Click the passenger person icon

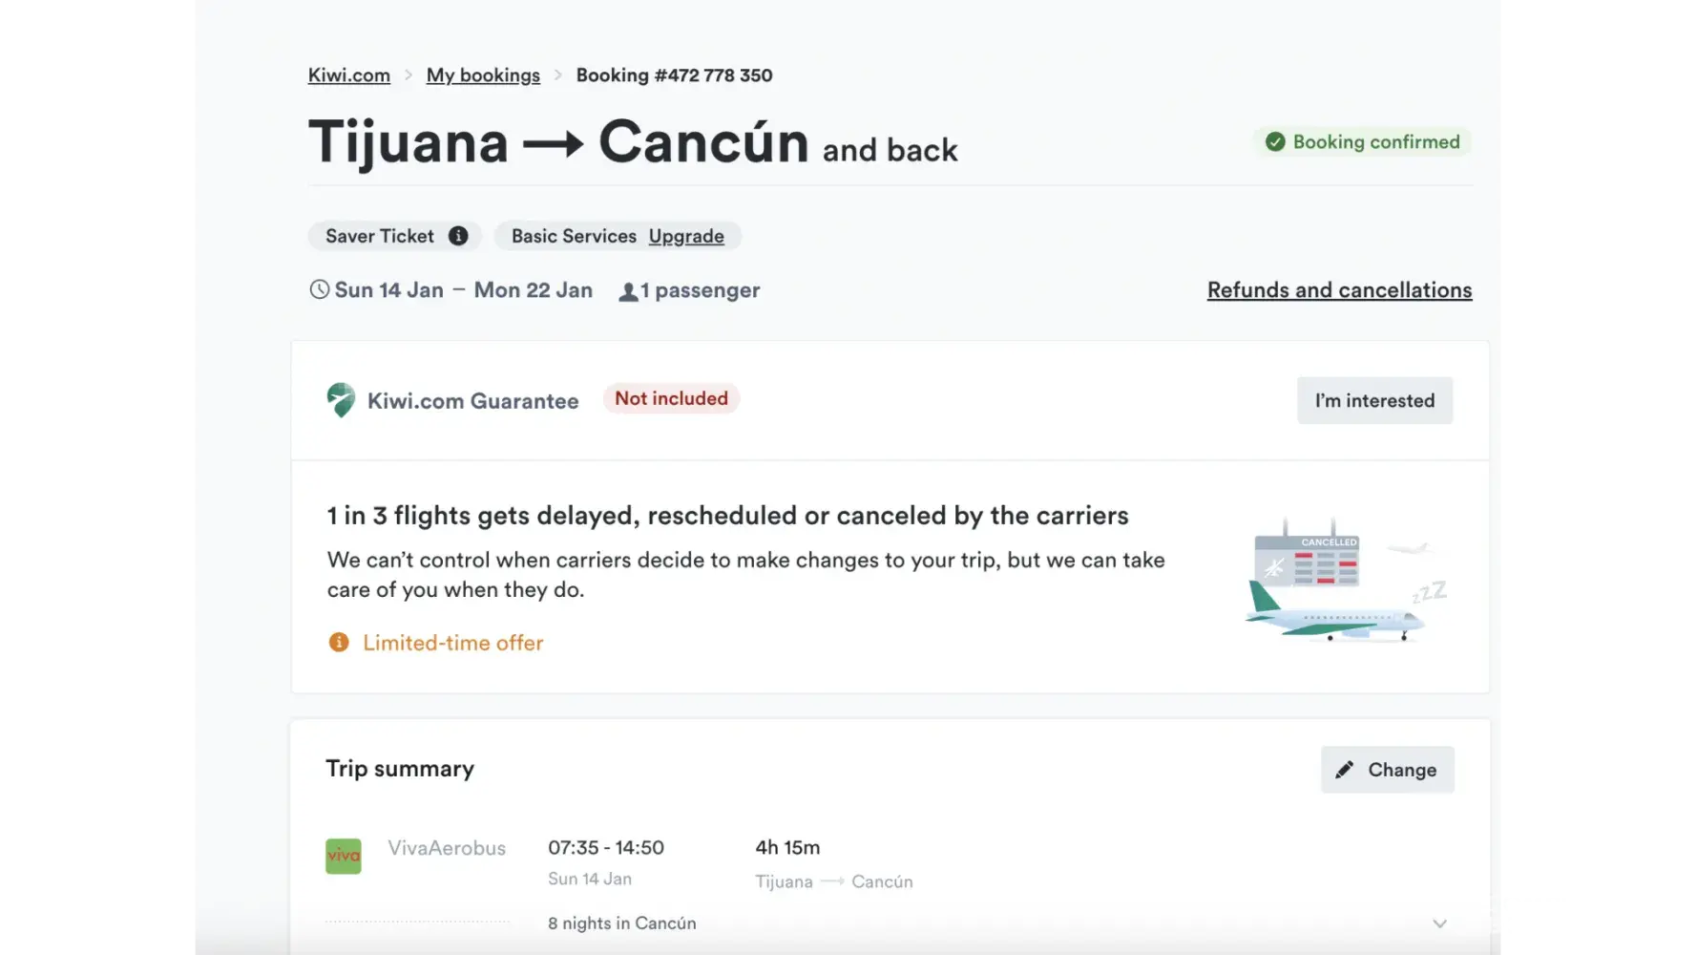[x=628, y=291]
